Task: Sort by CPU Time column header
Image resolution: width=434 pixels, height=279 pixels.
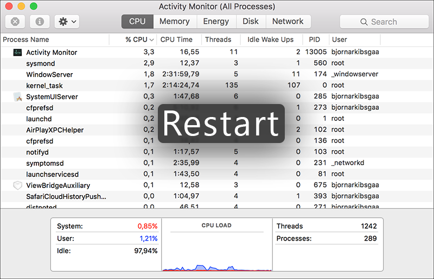Action: point(179,40)
